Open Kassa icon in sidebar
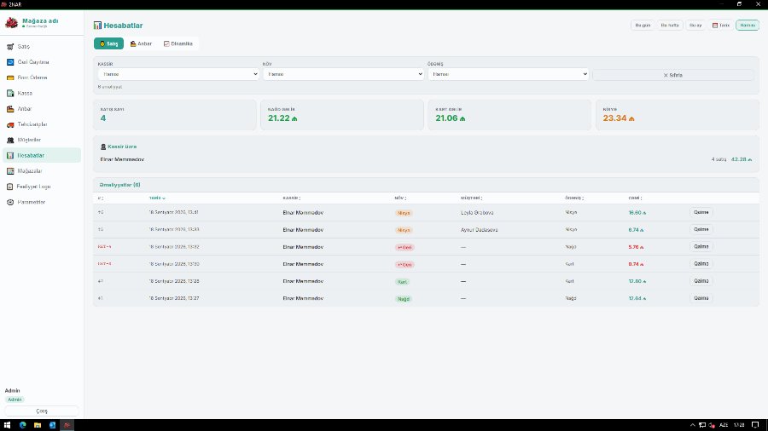The height and width of the screenshot is (431, 768). 9,94
